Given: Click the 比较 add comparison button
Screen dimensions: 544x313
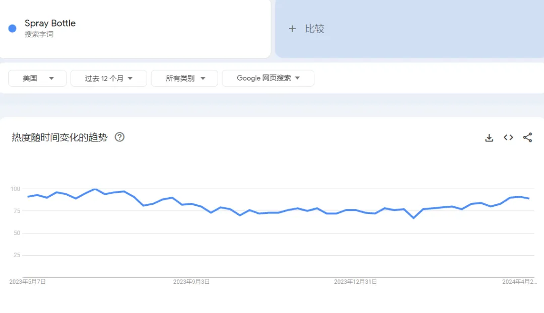Looking at the screenshot, I should [x=314, y=29].
